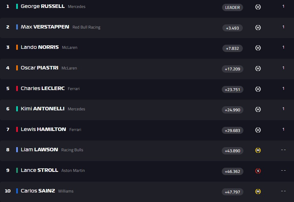Click the +3.493 gap badge for Verstappen
This screenshot has height=202, width=294.
click(x=232, y=28)
